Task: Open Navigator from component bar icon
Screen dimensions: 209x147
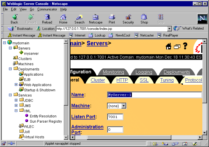Action: coord(155,144)
